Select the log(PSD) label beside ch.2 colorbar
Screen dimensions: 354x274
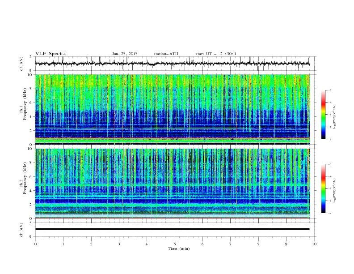tap(335, 191)
